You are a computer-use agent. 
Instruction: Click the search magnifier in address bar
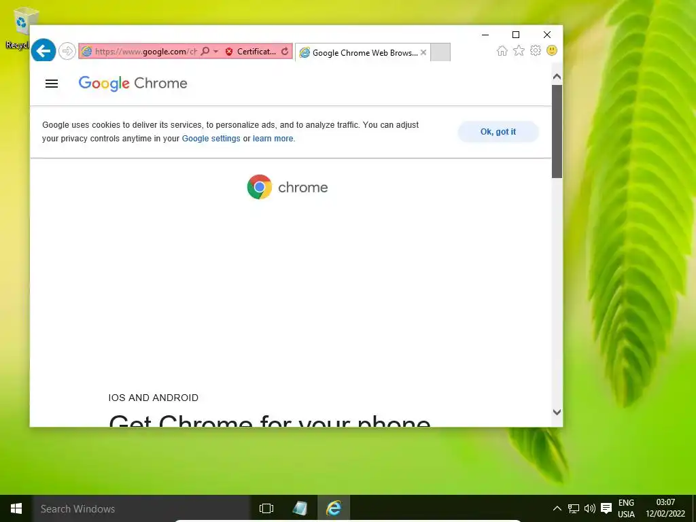[x=205, y=52]
